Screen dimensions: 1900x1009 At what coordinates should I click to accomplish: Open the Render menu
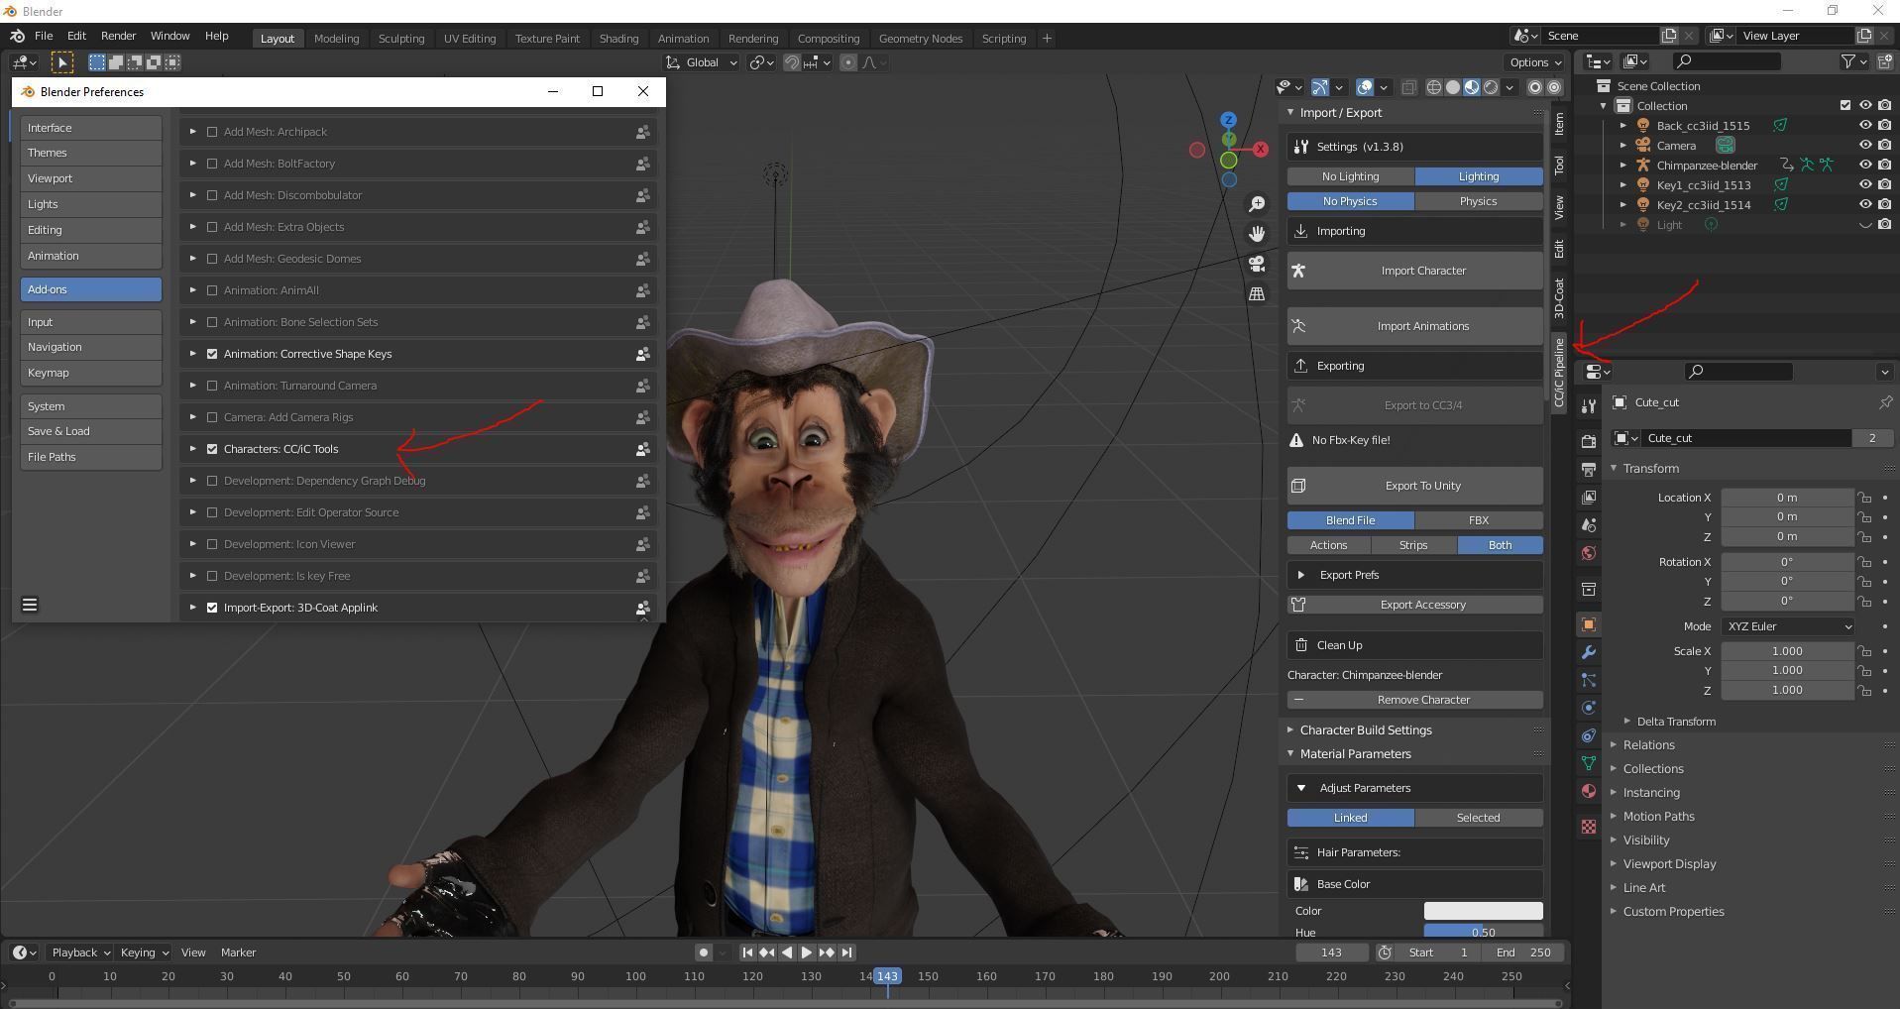click(118, 36)
